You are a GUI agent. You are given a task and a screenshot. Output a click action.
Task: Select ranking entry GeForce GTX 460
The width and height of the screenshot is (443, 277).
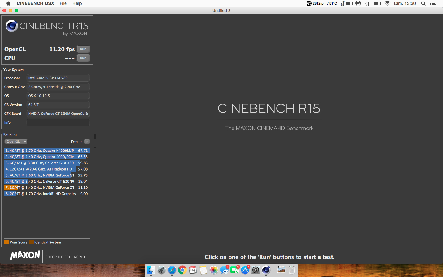[x=47, y=163]
